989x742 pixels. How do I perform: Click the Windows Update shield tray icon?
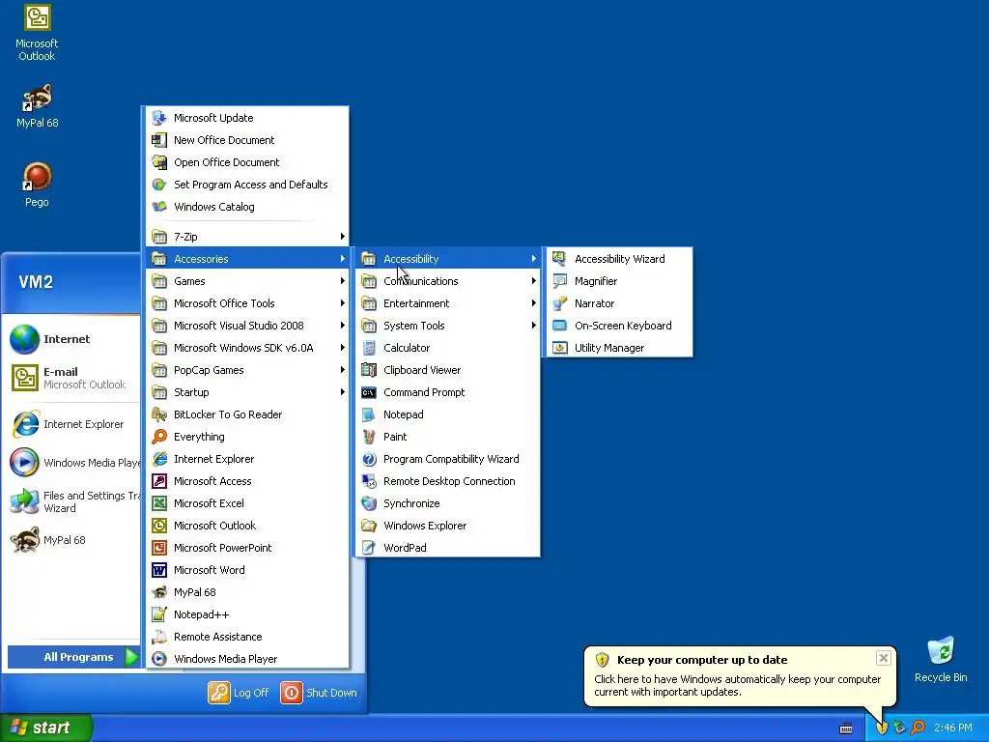[882, 728]
